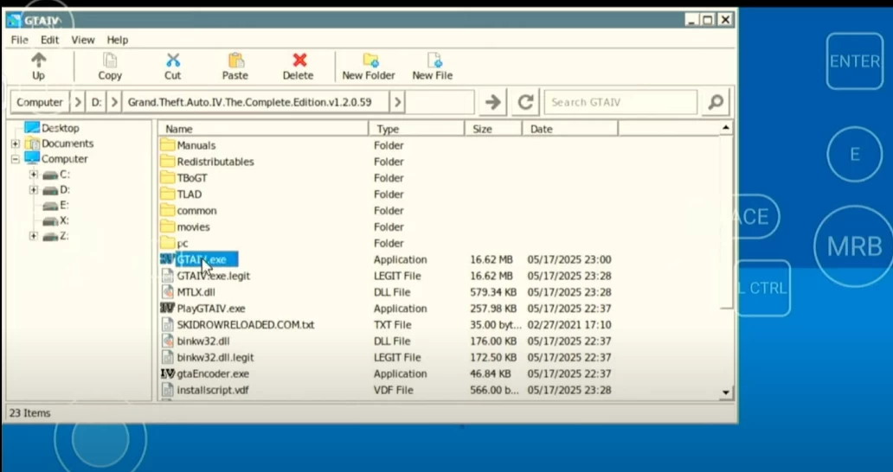Click the Copy toolbar icon

coord(110,60)
